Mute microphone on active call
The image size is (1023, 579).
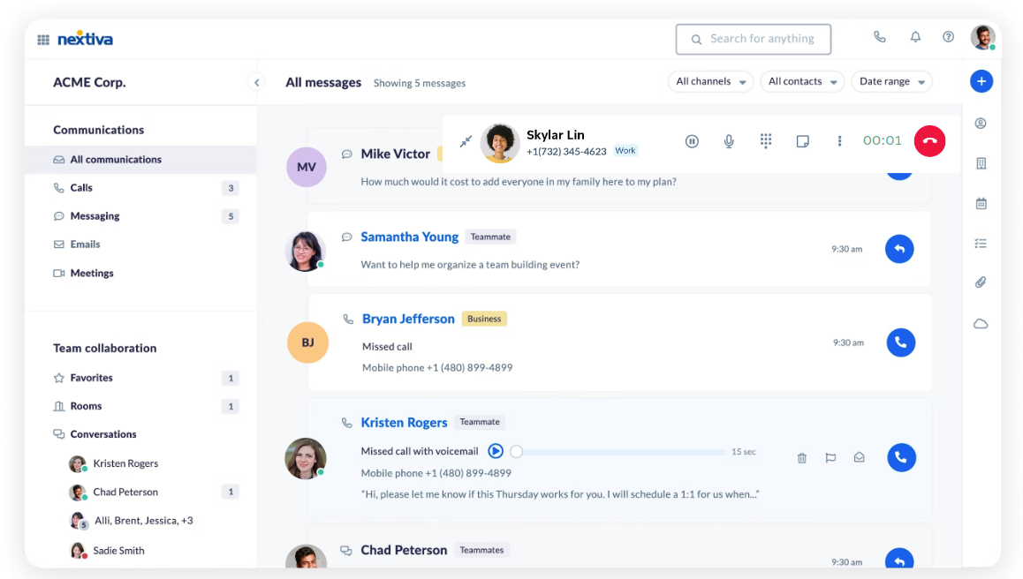(x=729, y=141)
